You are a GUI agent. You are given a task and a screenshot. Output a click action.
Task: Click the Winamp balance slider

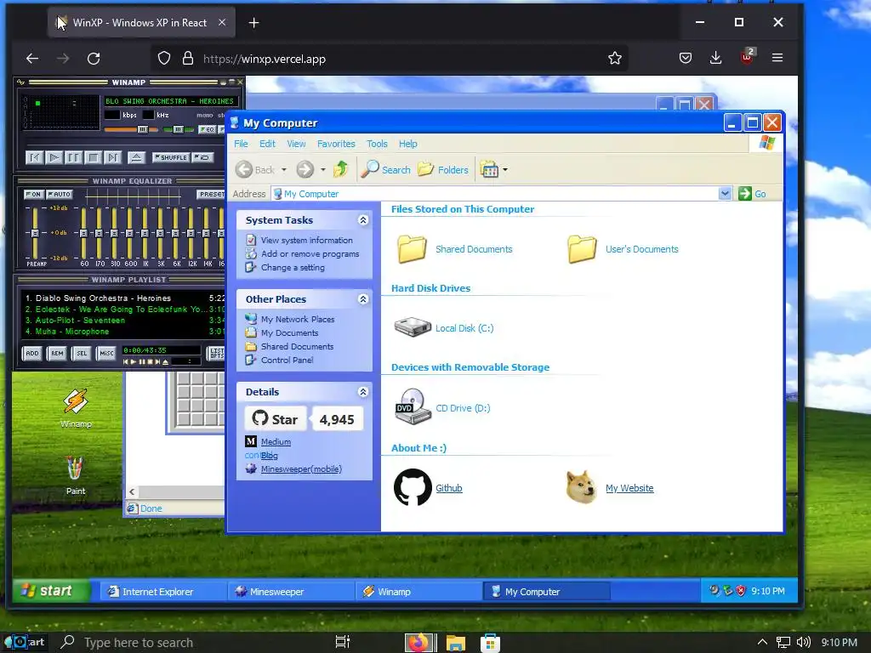point(179,129)
